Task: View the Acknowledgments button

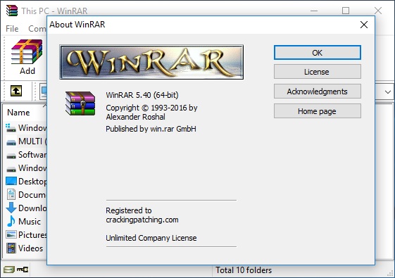Action: point(318,91)
